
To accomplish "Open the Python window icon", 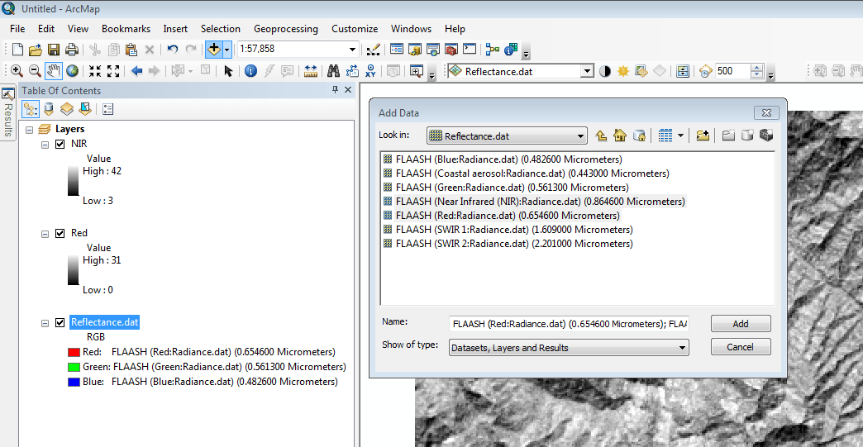I will pos(470,50).
